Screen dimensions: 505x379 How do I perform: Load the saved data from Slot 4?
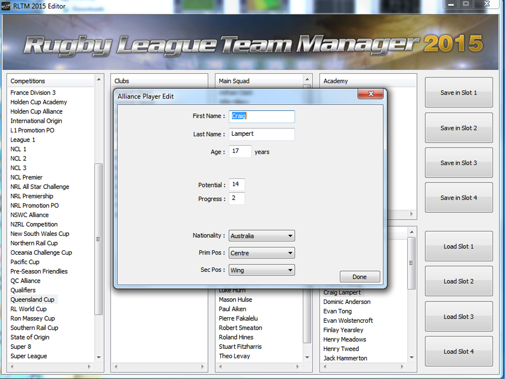[x=458, y=351]
